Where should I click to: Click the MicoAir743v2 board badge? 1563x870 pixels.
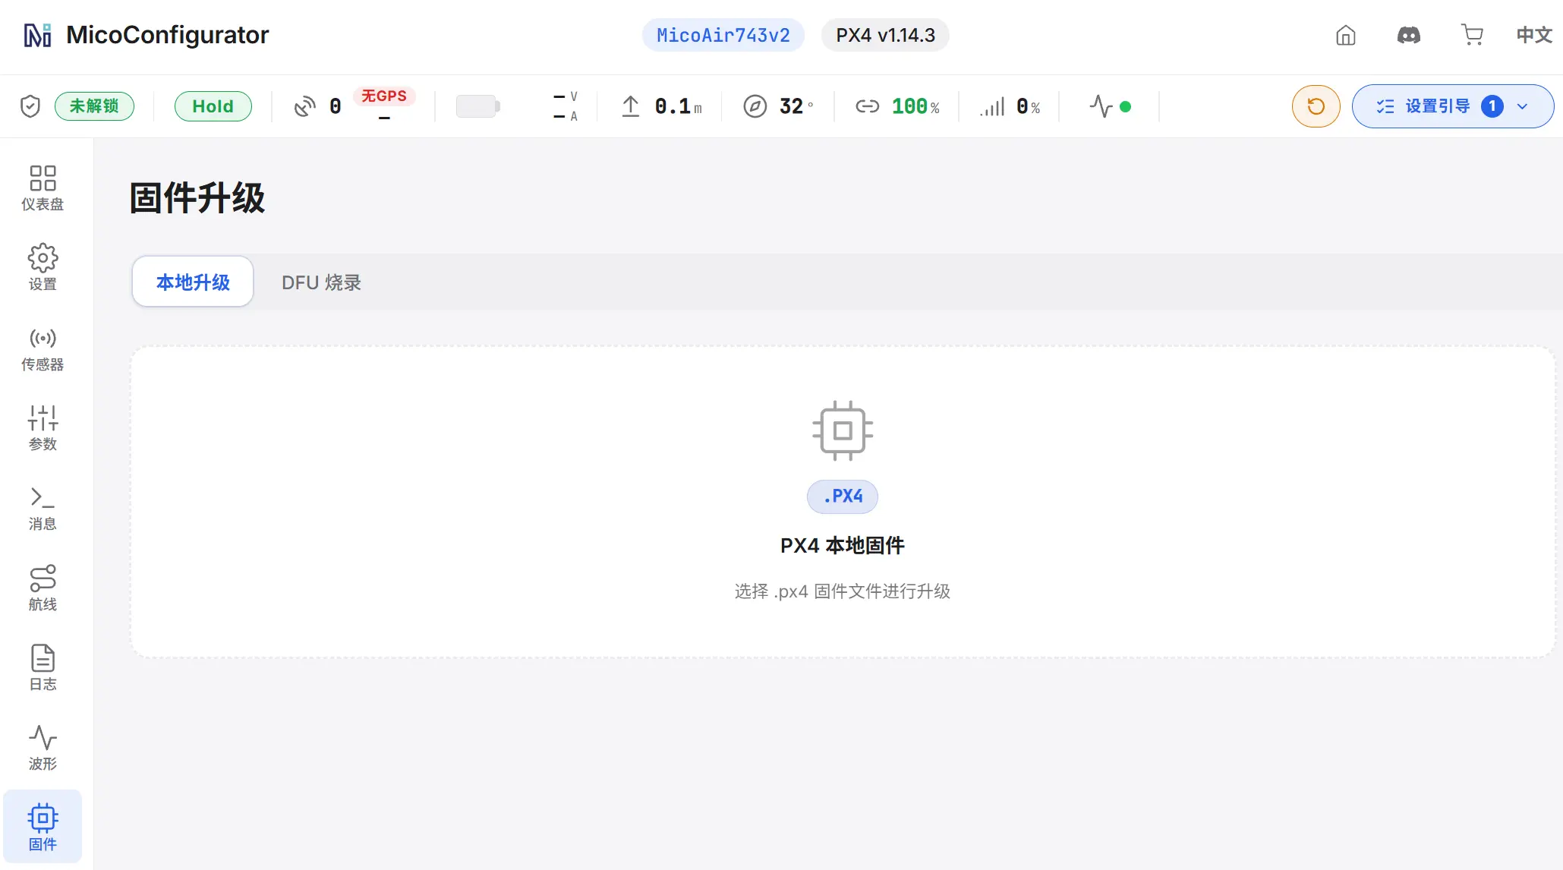pos(723,35)
